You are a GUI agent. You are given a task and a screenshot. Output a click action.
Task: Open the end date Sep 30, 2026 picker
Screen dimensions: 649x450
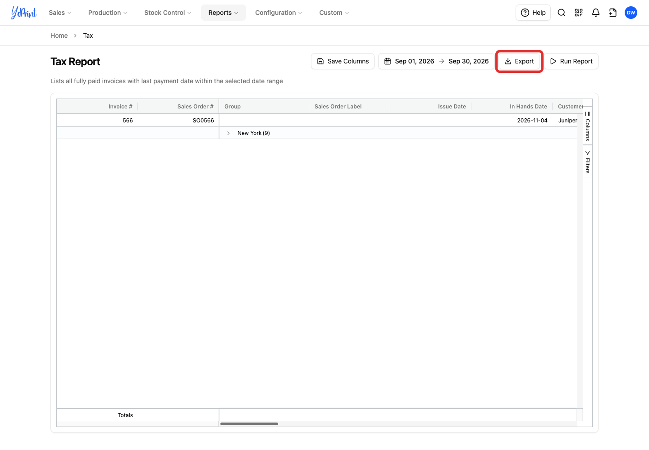(x=469, y=61)
